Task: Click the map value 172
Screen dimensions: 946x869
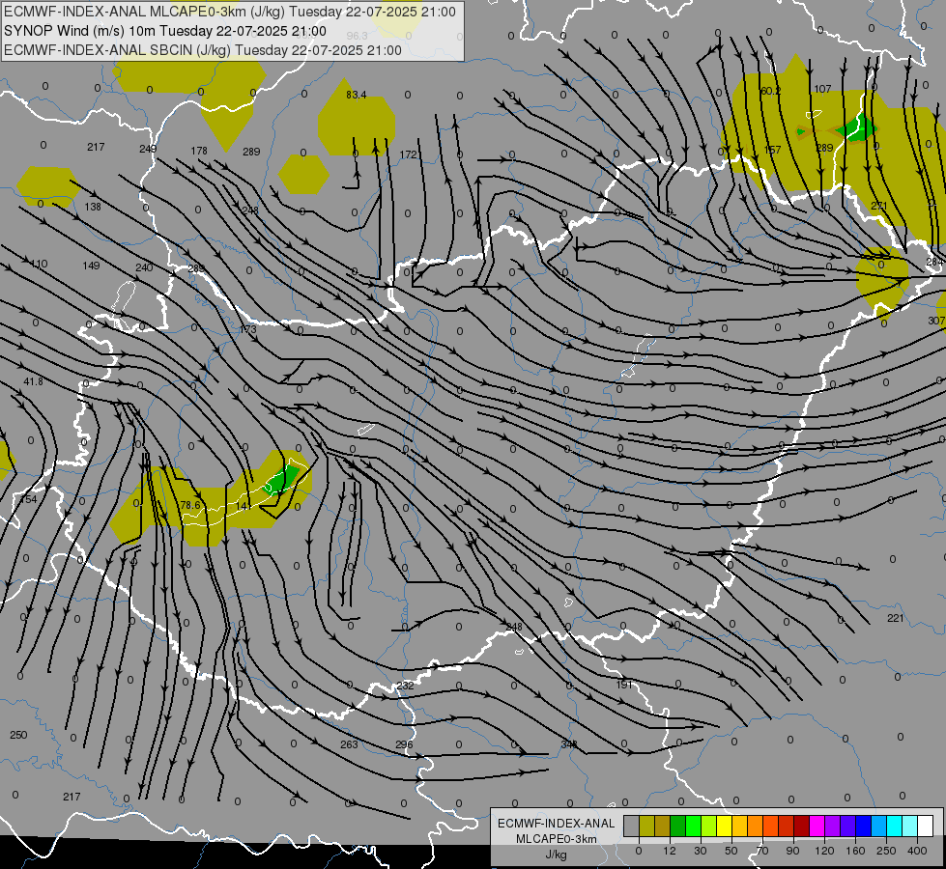Action: coord(409,155)
